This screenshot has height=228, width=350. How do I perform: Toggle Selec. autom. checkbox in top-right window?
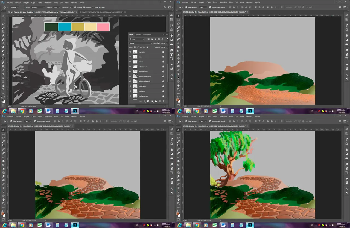[x=186, y=7]
